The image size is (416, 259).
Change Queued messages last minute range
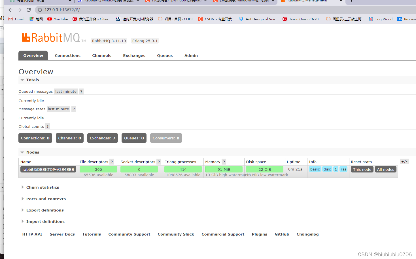click(66, 91)
